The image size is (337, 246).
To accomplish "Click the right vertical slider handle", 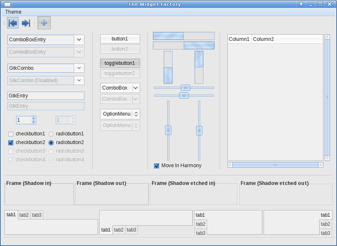I will 199,131.
